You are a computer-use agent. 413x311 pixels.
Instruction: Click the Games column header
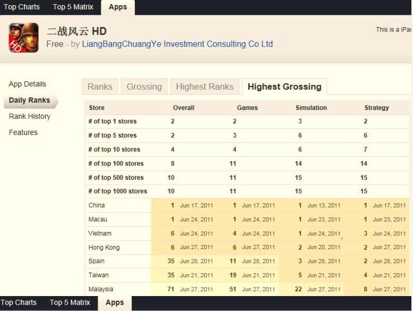(x=247, y=108)
